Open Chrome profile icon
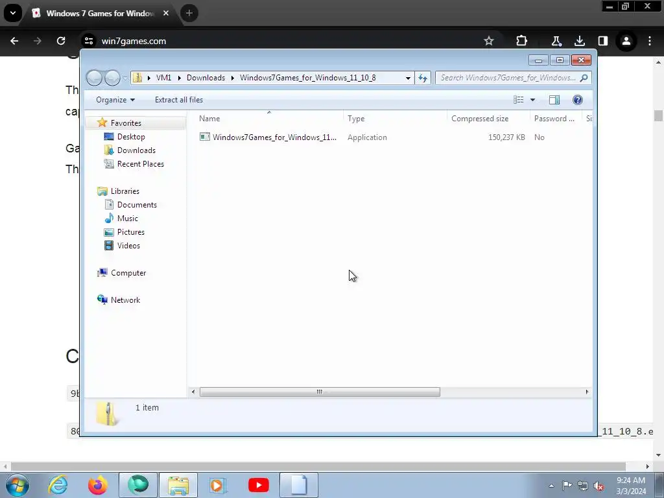Viewport: 664px width, 498px height. tap(626, 41)
